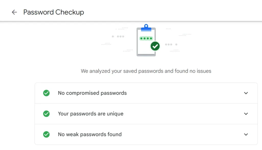Click the back arrow icon
262x150 pixels.
click(x=14, y=12)
